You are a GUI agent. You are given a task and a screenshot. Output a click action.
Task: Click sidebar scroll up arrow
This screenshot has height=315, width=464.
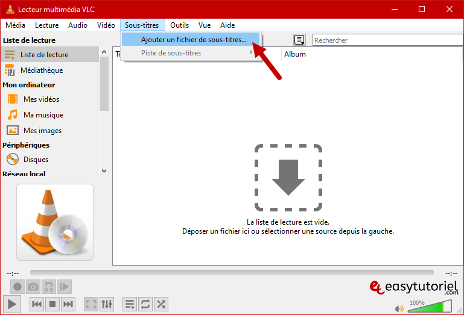[x=104, y=52]
